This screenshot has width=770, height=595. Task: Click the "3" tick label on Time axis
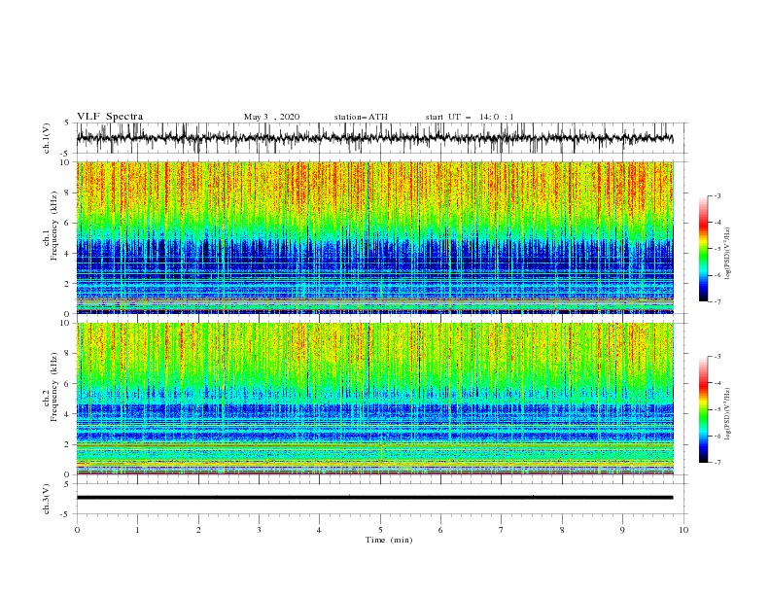[x=259, y=530]
